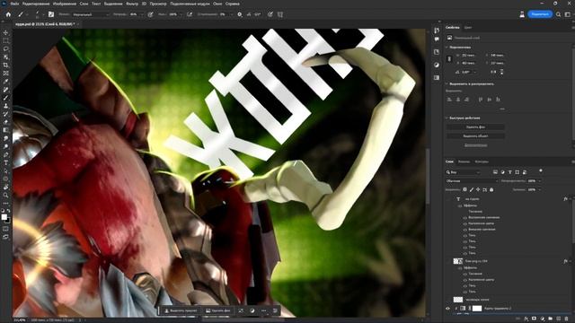This screenshot has width=575, height=323.
Task: Select the Move tool
Action: (x=5, y=32)
